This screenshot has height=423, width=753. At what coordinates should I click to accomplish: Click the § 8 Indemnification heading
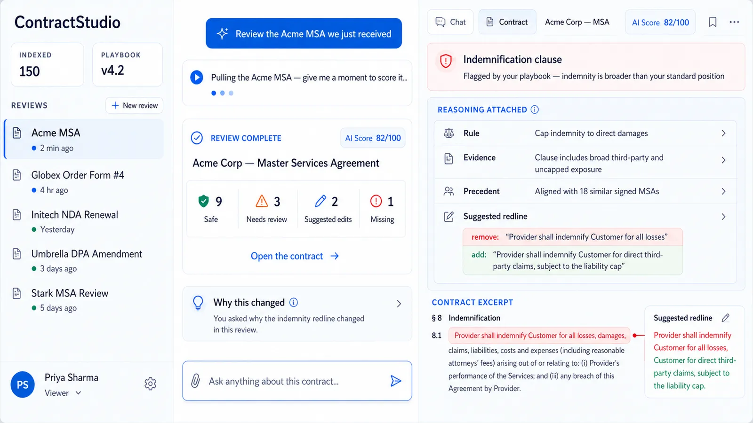click(x=466, y=318)
